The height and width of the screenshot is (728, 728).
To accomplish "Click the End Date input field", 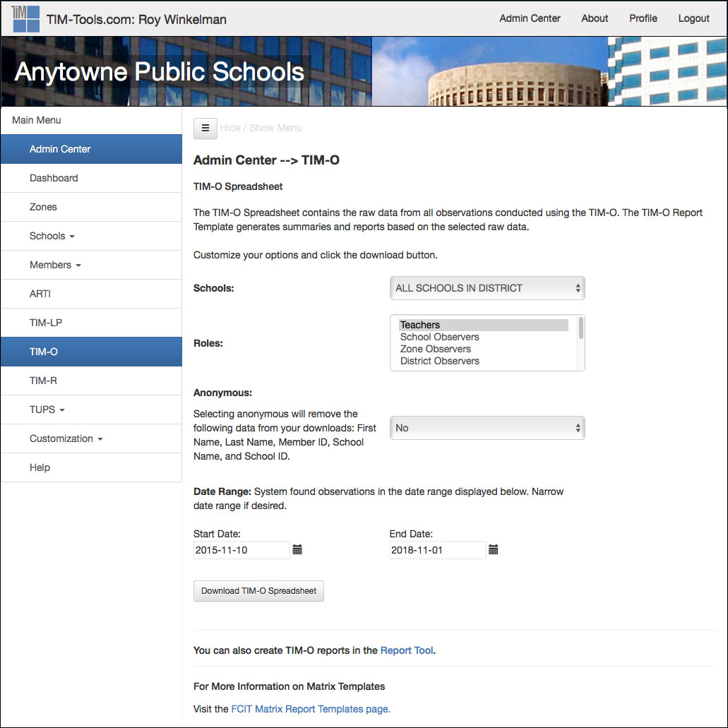I will (x=437, y=550).
